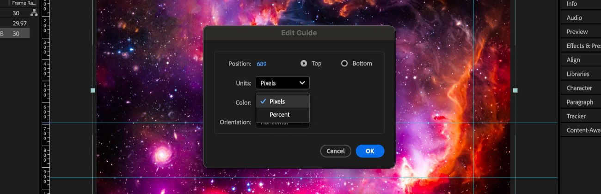601x194 pixels.
Task: Click the Frame Rate column header
Action: coord(24,3)
